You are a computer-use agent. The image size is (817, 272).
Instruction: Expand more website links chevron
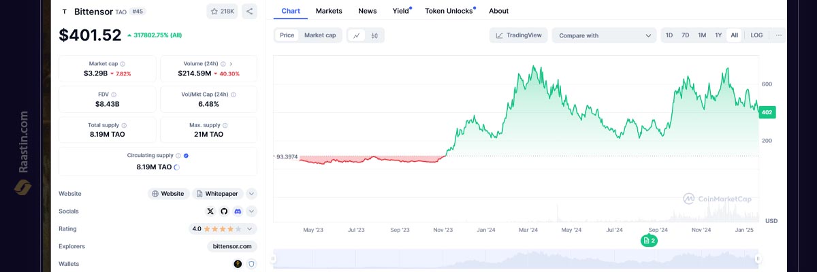point(251,194)
